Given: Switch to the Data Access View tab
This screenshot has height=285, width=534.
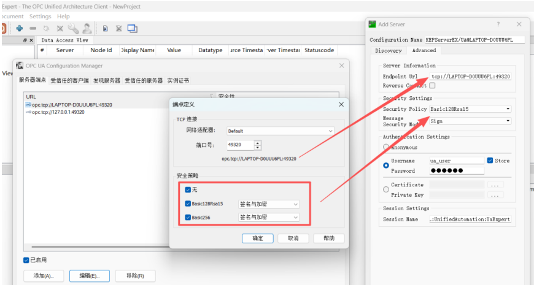Looking at the screenshot, I should pos(64,40).
